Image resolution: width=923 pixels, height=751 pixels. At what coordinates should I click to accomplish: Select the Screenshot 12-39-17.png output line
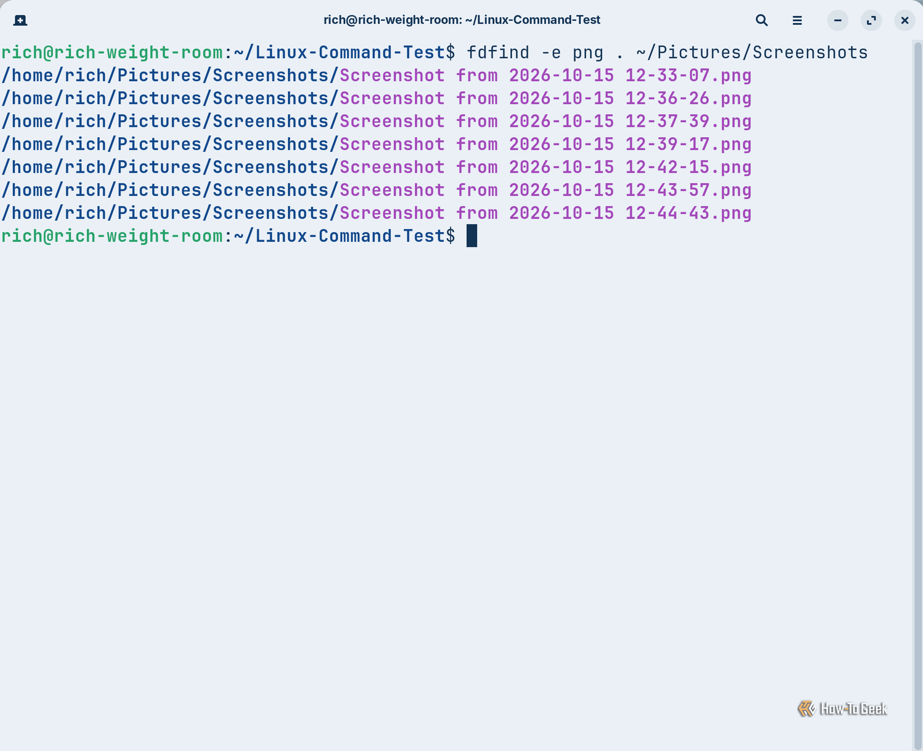376,144
